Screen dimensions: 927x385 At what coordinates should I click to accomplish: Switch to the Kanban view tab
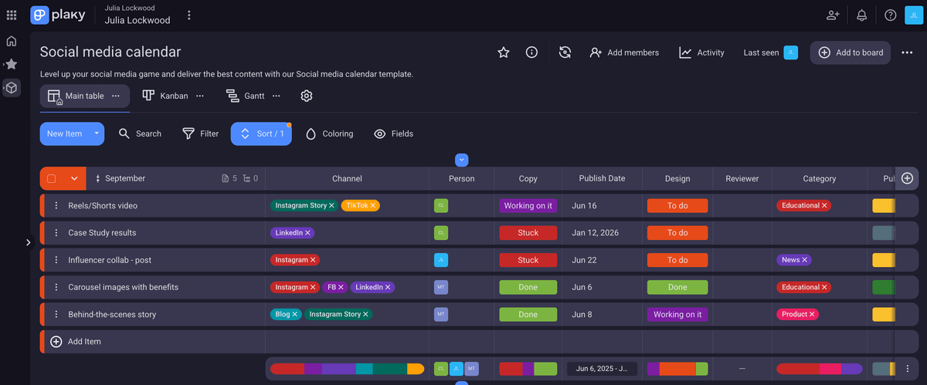click(166, 96)
